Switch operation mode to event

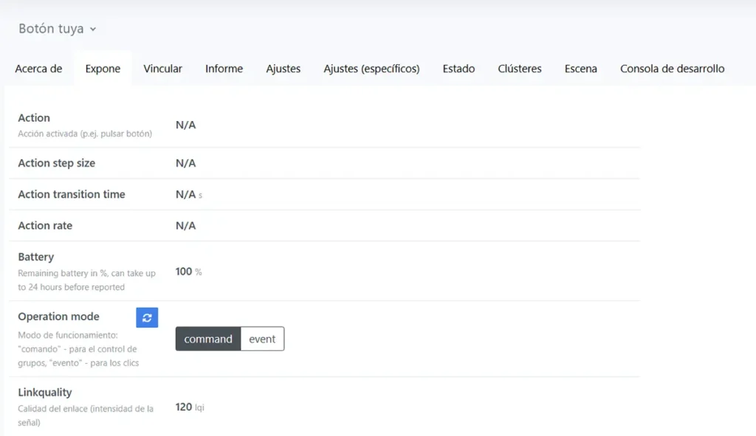pyautogui.click(x=262, y=339)
